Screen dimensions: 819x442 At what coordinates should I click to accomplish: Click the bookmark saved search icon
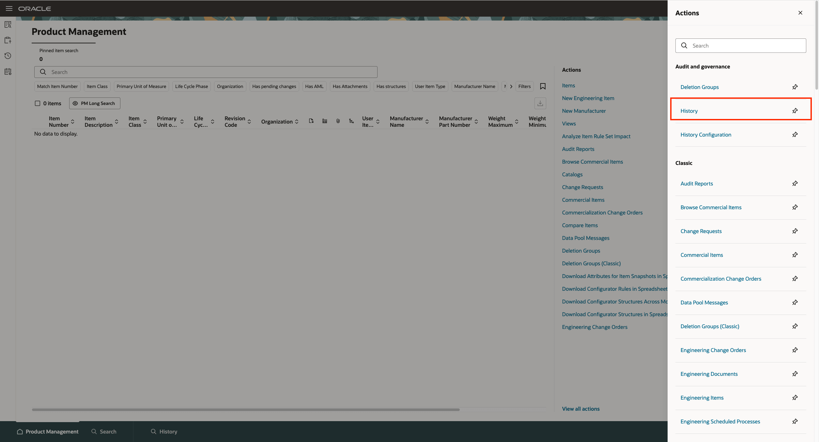point(543,86)
